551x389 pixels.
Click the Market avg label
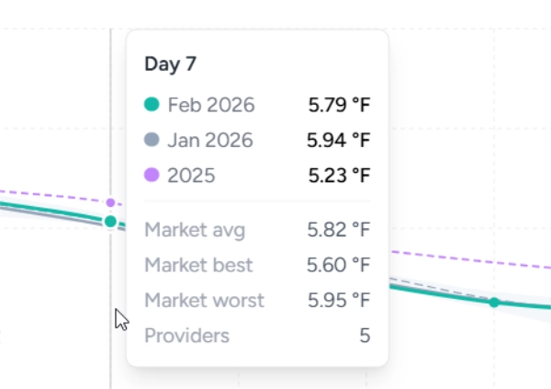click(x=195, y=230)
